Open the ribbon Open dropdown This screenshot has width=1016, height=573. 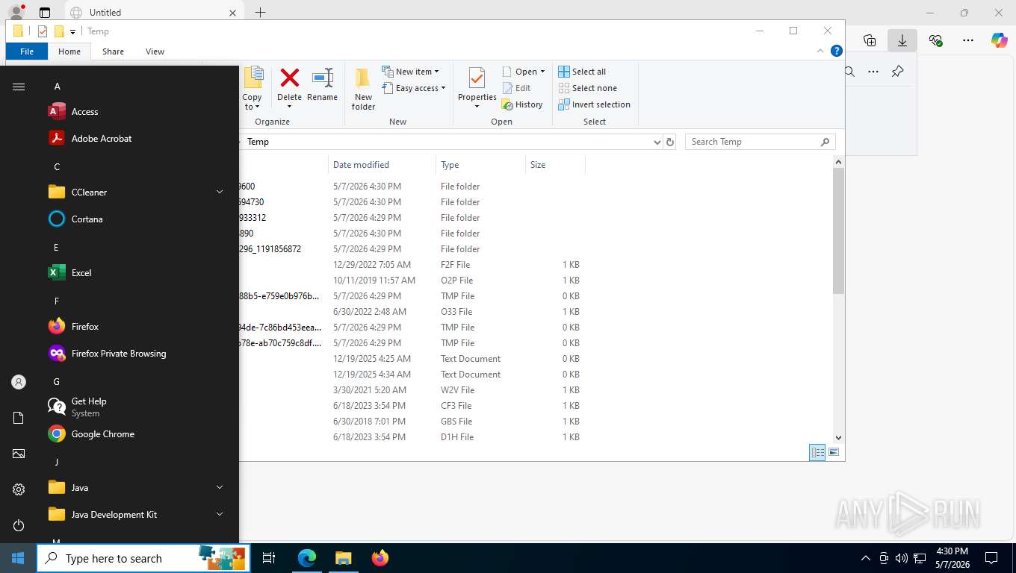[523, 72]
